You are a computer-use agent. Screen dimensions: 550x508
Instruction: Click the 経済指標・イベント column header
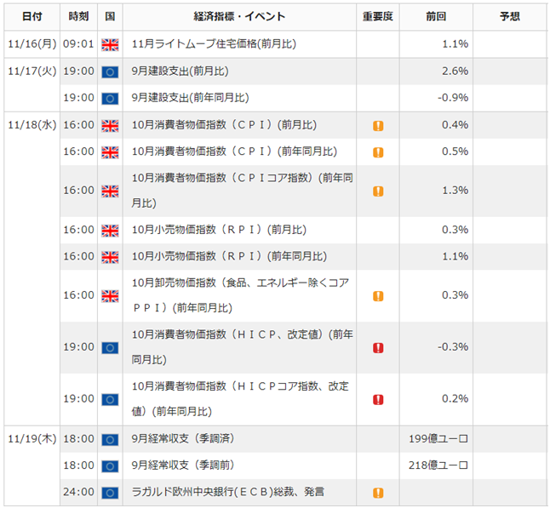tap(239, 16)
